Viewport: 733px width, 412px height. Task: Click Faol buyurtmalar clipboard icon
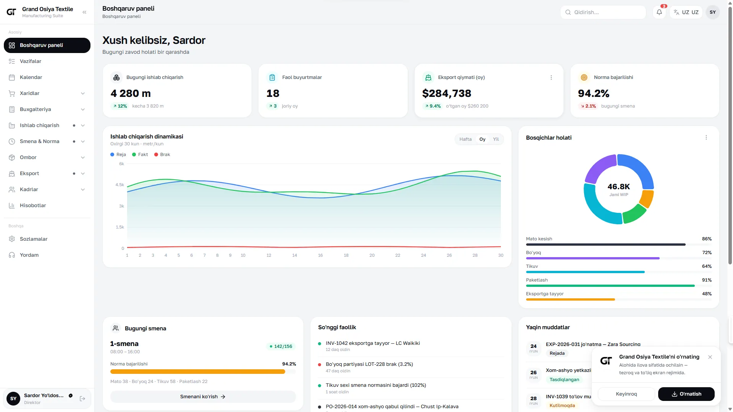[272, 77]
